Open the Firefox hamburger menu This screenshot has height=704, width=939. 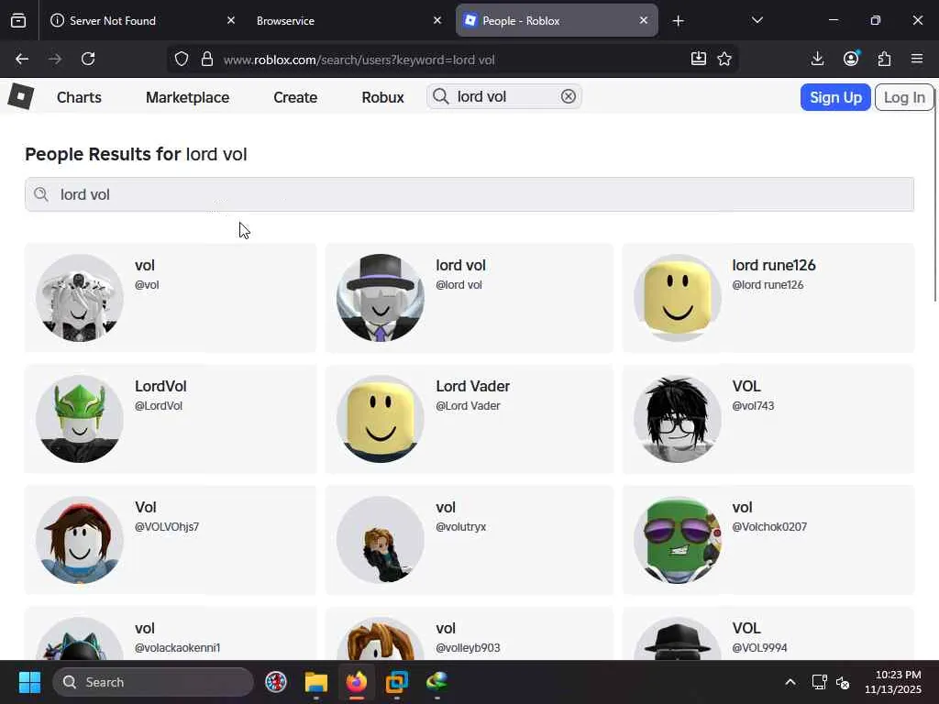pos(917,59)
